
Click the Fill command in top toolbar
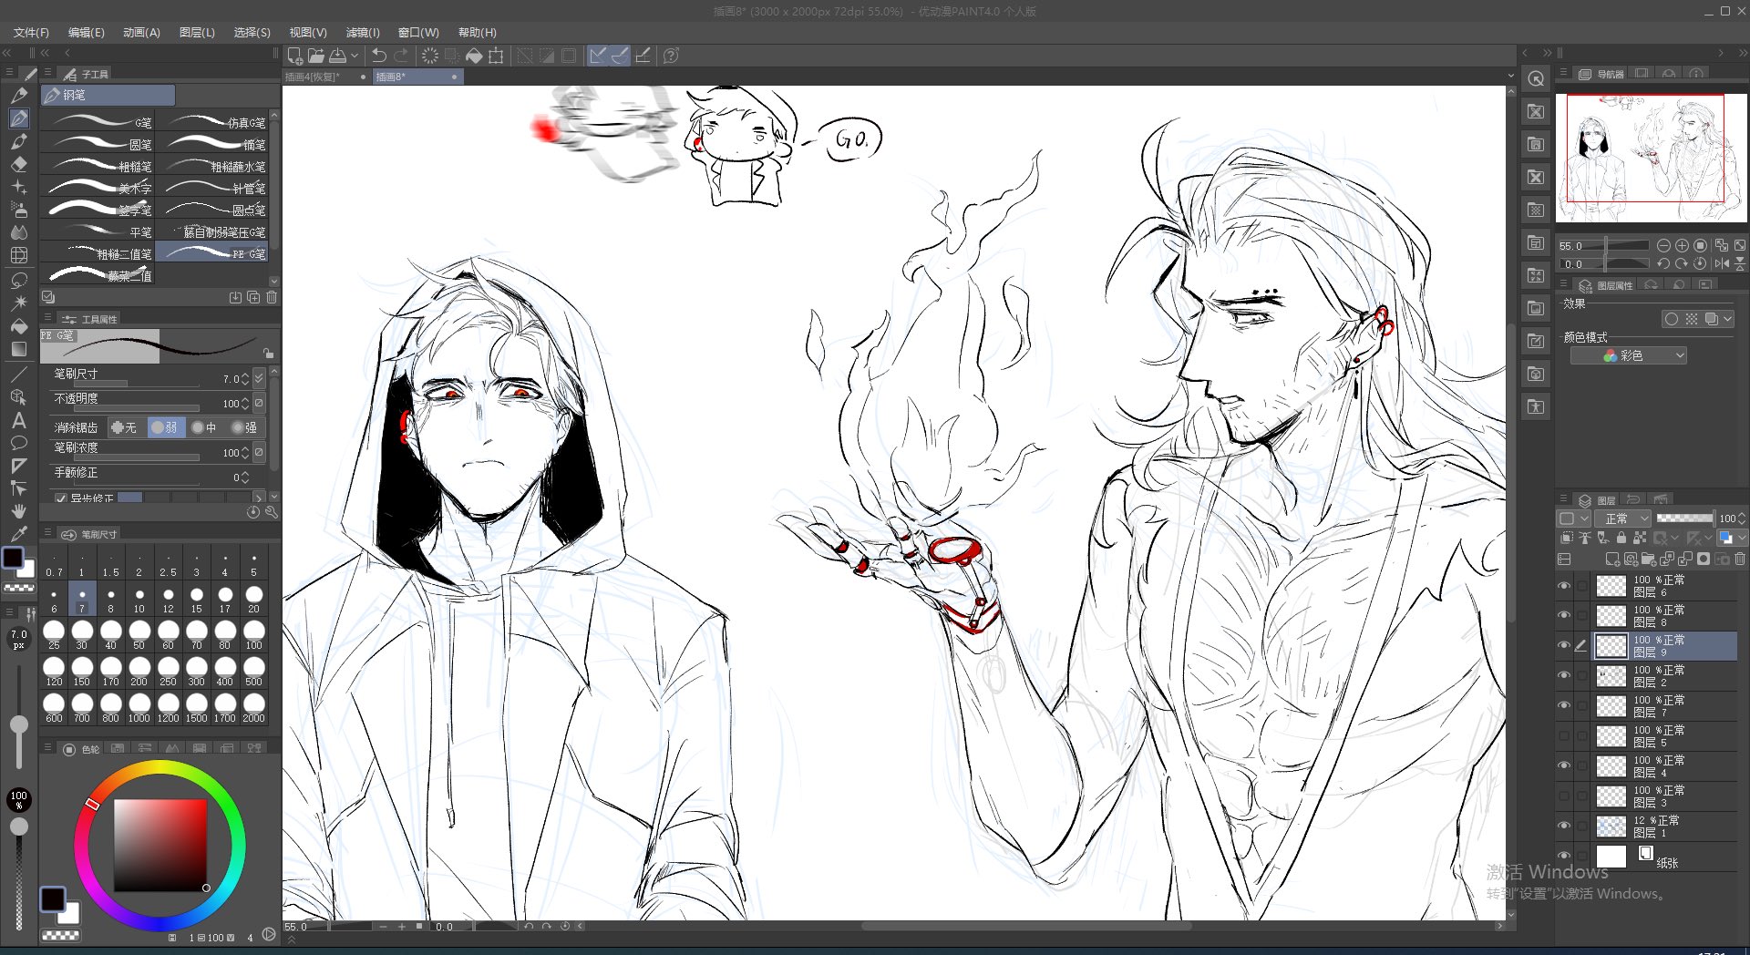point(474,56)
